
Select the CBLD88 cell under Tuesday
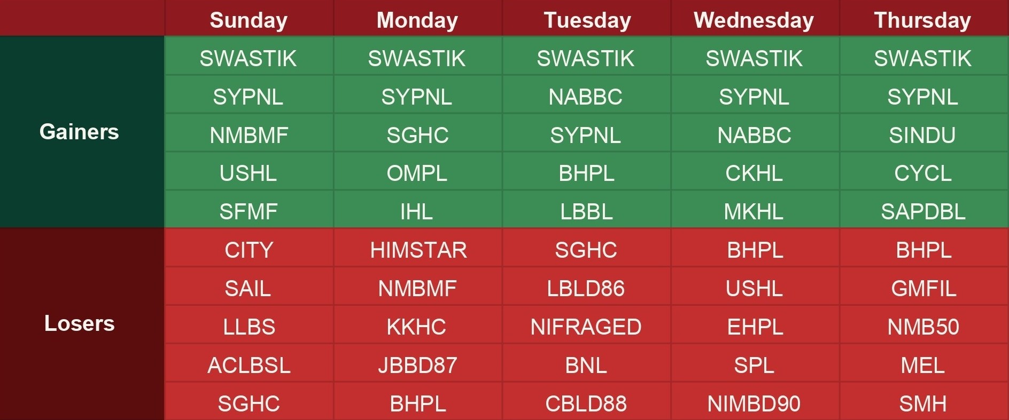586,404
